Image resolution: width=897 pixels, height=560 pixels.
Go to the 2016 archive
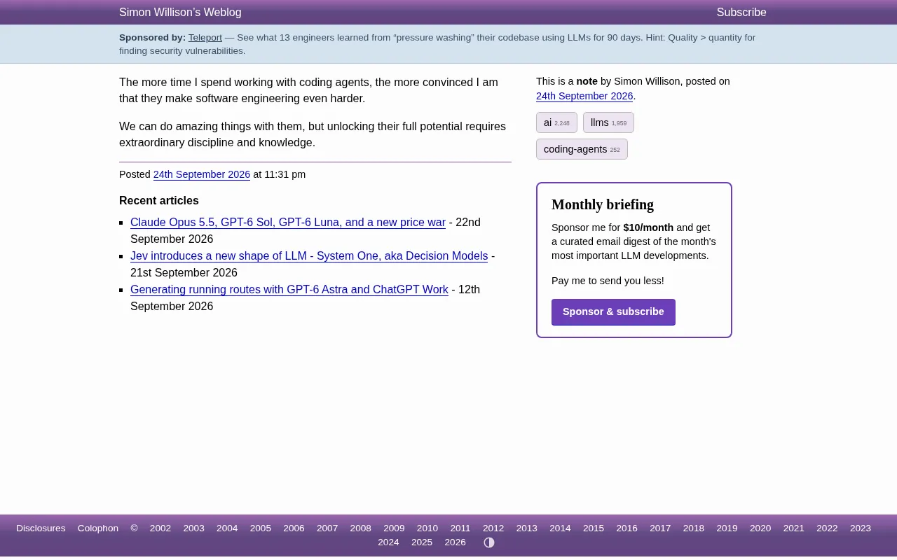627,528
